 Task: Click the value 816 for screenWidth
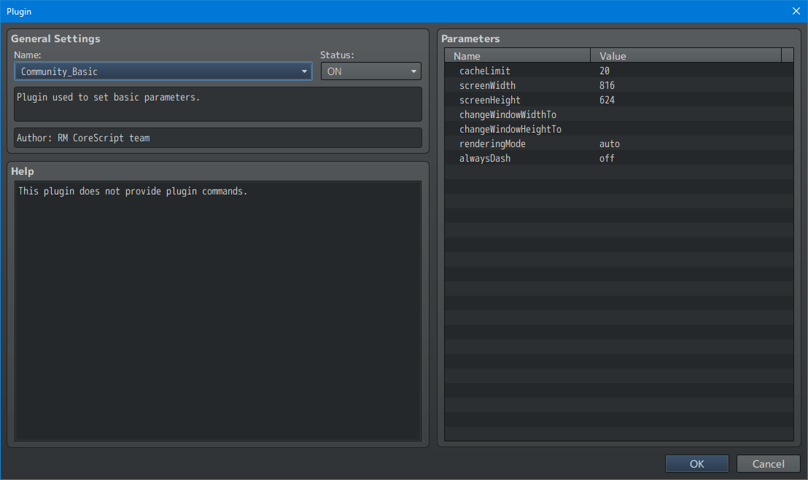[607, 85]
